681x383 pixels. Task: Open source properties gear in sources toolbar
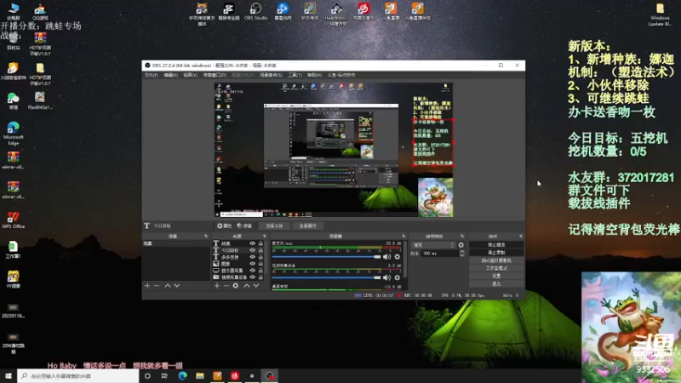click(236, 286)
